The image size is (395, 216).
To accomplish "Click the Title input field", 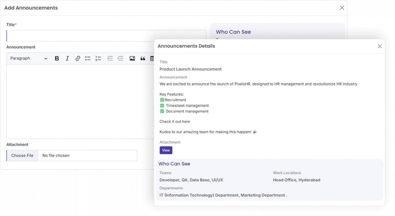I will tap(106, 36).
